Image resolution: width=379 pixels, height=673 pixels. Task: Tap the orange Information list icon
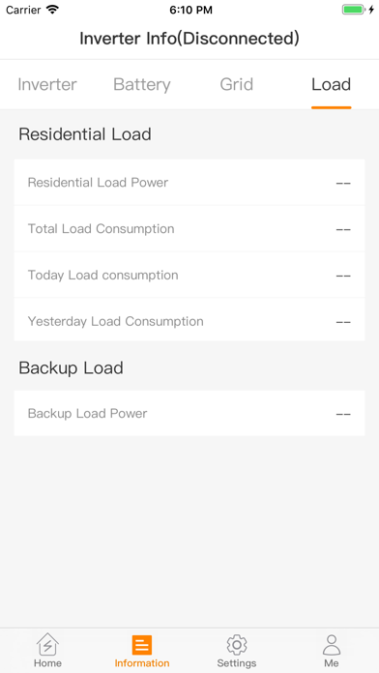(142, 645)
